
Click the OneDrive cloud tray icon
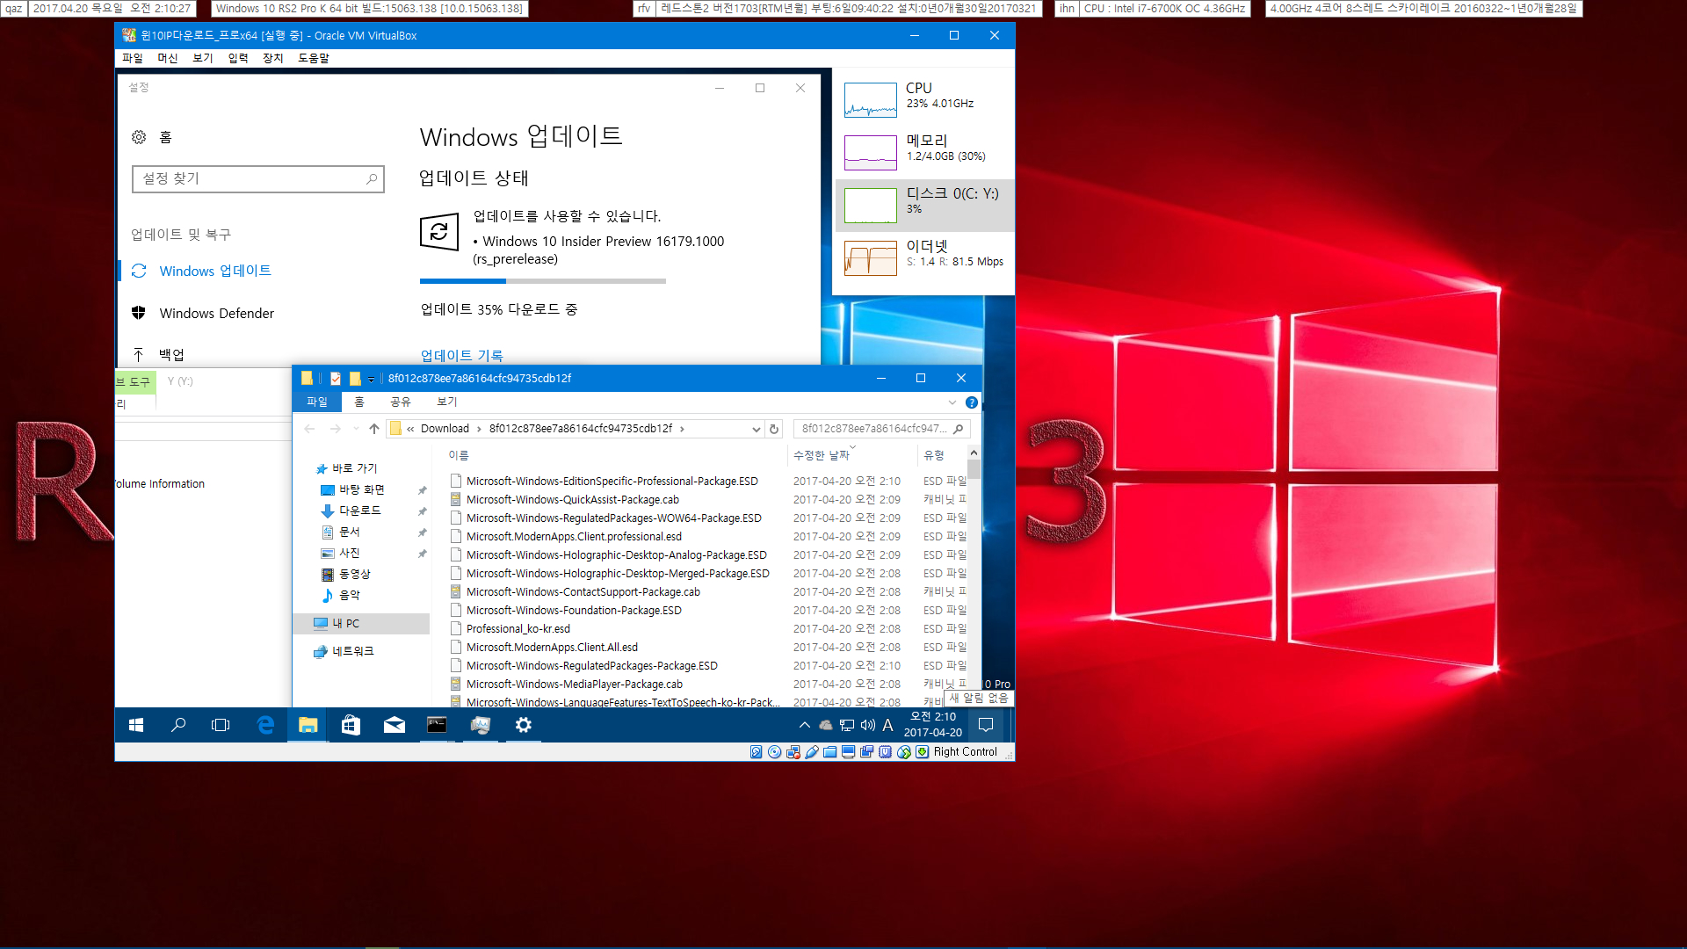pos(826,725)
